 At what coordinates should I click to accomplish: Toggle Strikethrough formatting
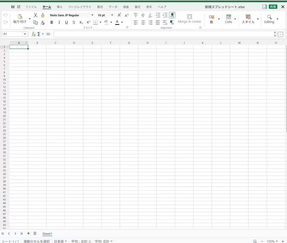(74, 22)
